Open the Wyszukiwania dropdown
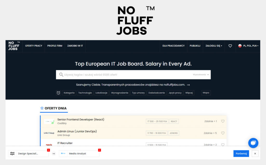Image resolution: width=266 pixels, height=165 pixels. (201, 75)
